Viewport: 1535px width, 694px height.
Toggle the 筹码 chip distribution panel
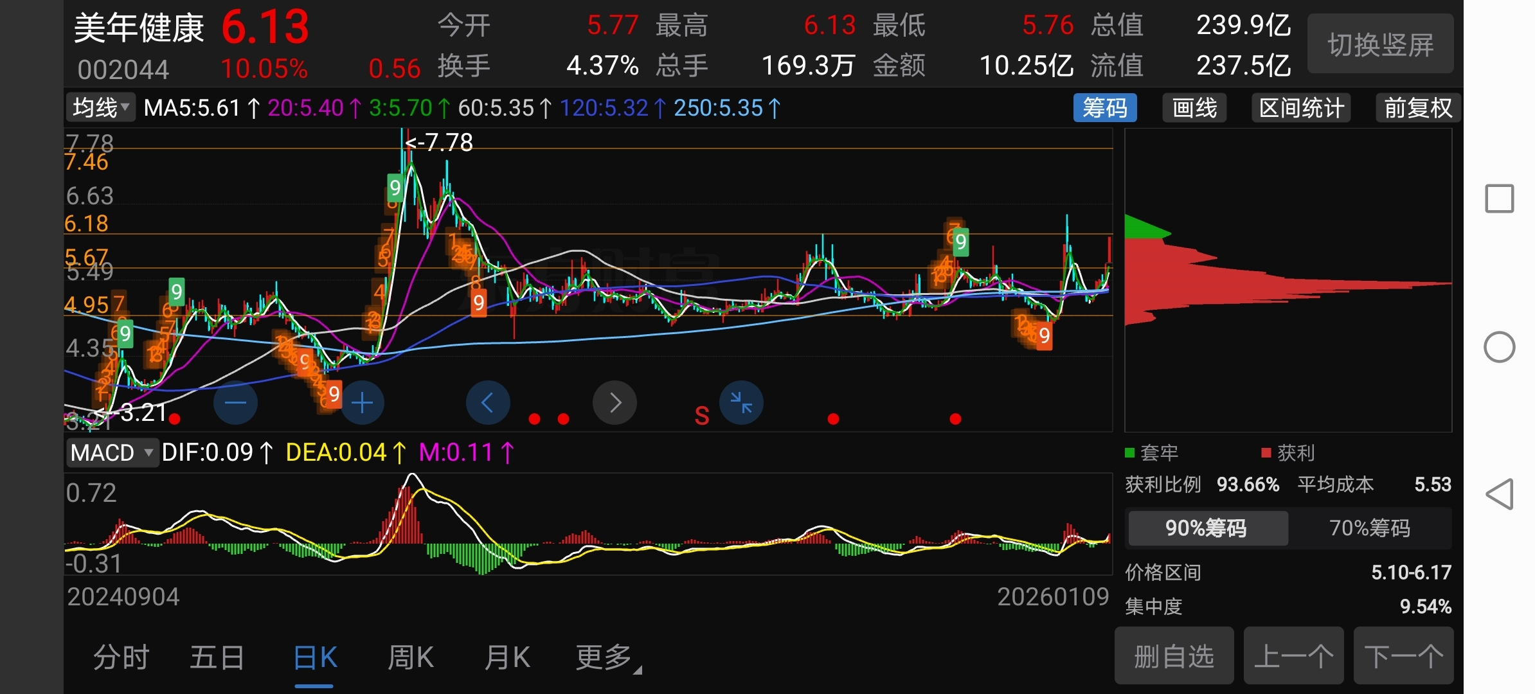(x=1104, y=108)
